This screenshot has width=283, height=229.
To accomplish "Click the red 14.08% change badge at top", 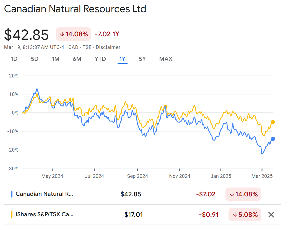I will (x=74, y=34).
